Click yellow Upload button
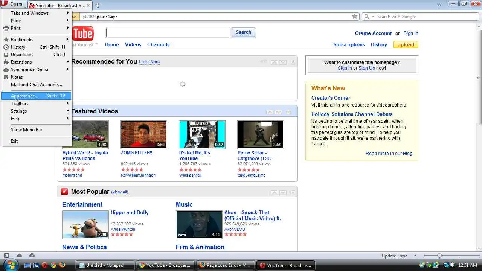The image size is (482, 271). pos(406,44)
